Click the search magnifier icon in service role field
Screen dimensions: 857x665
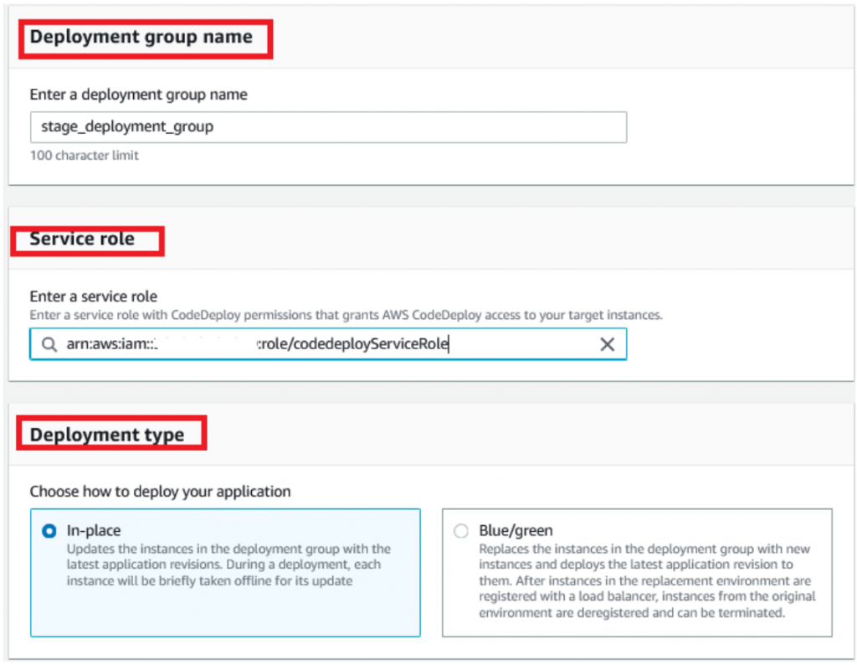tap(49, 345)
